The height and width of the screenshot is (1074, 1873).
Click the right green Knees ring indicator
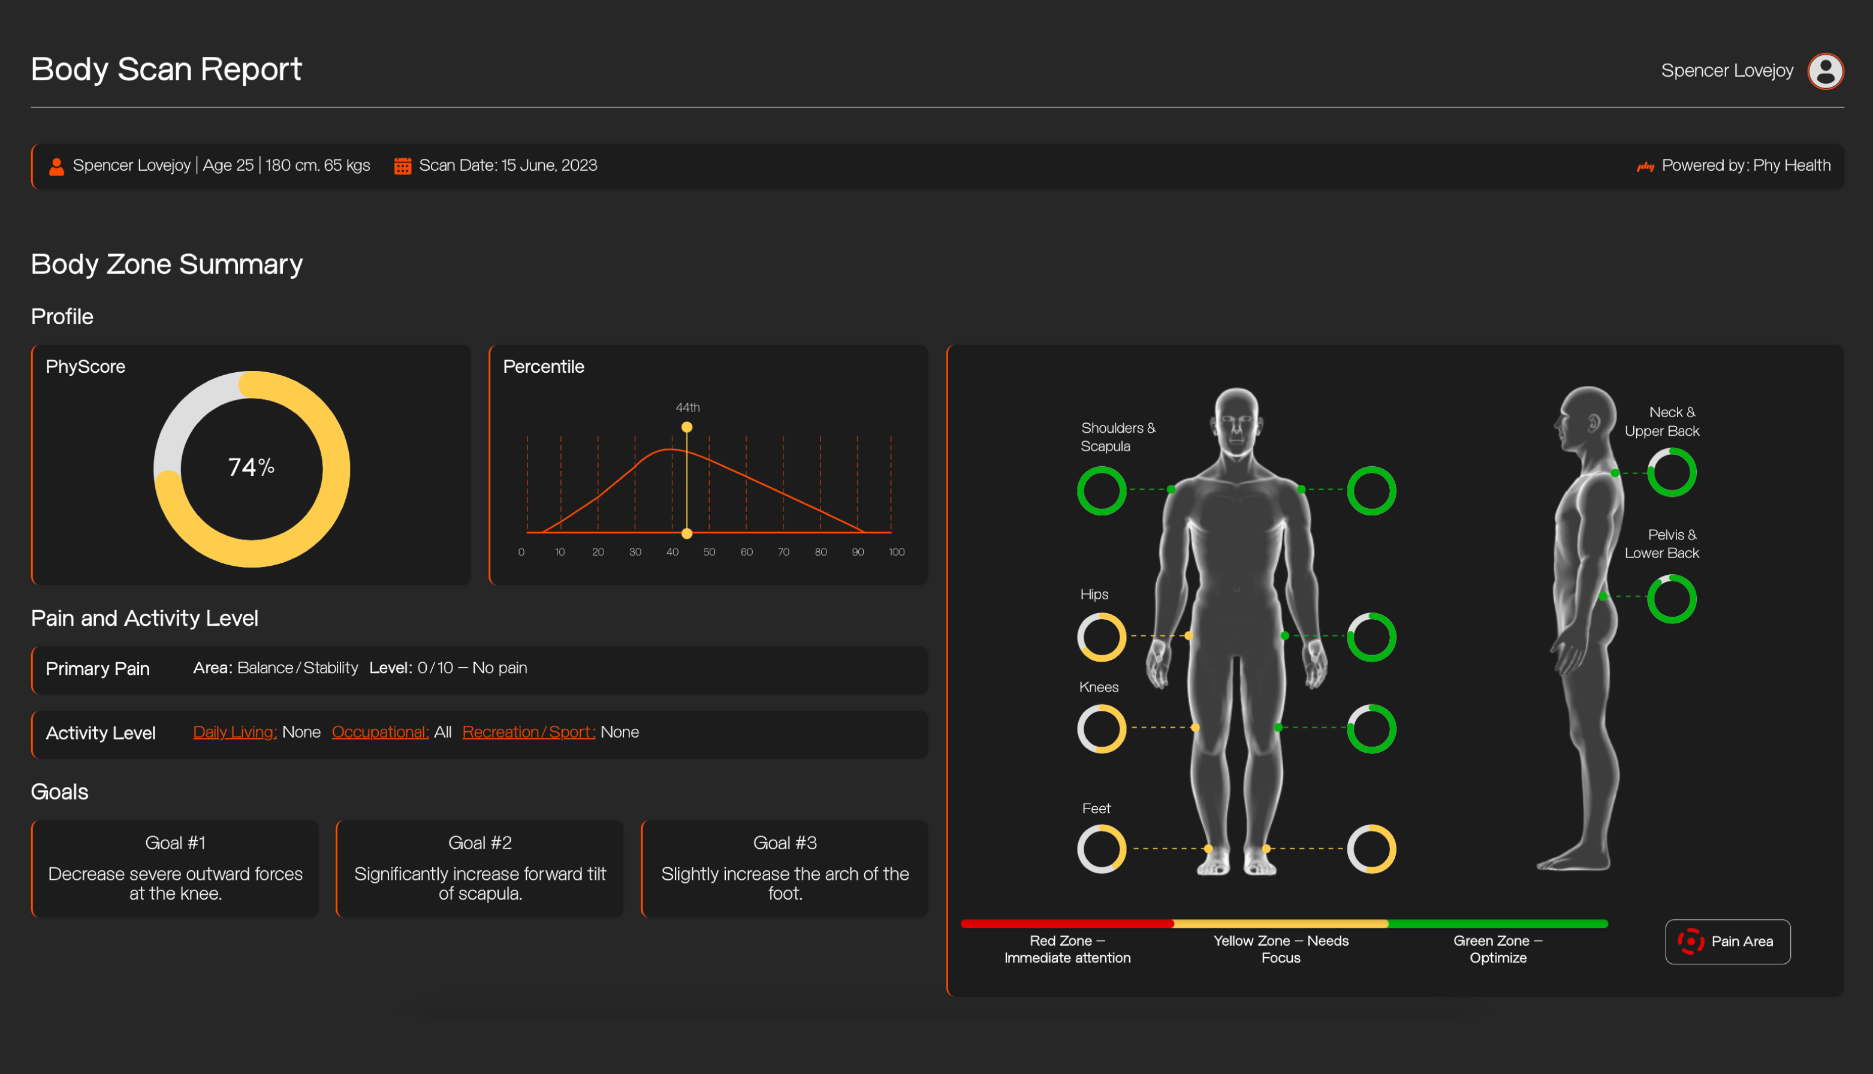1371,729
